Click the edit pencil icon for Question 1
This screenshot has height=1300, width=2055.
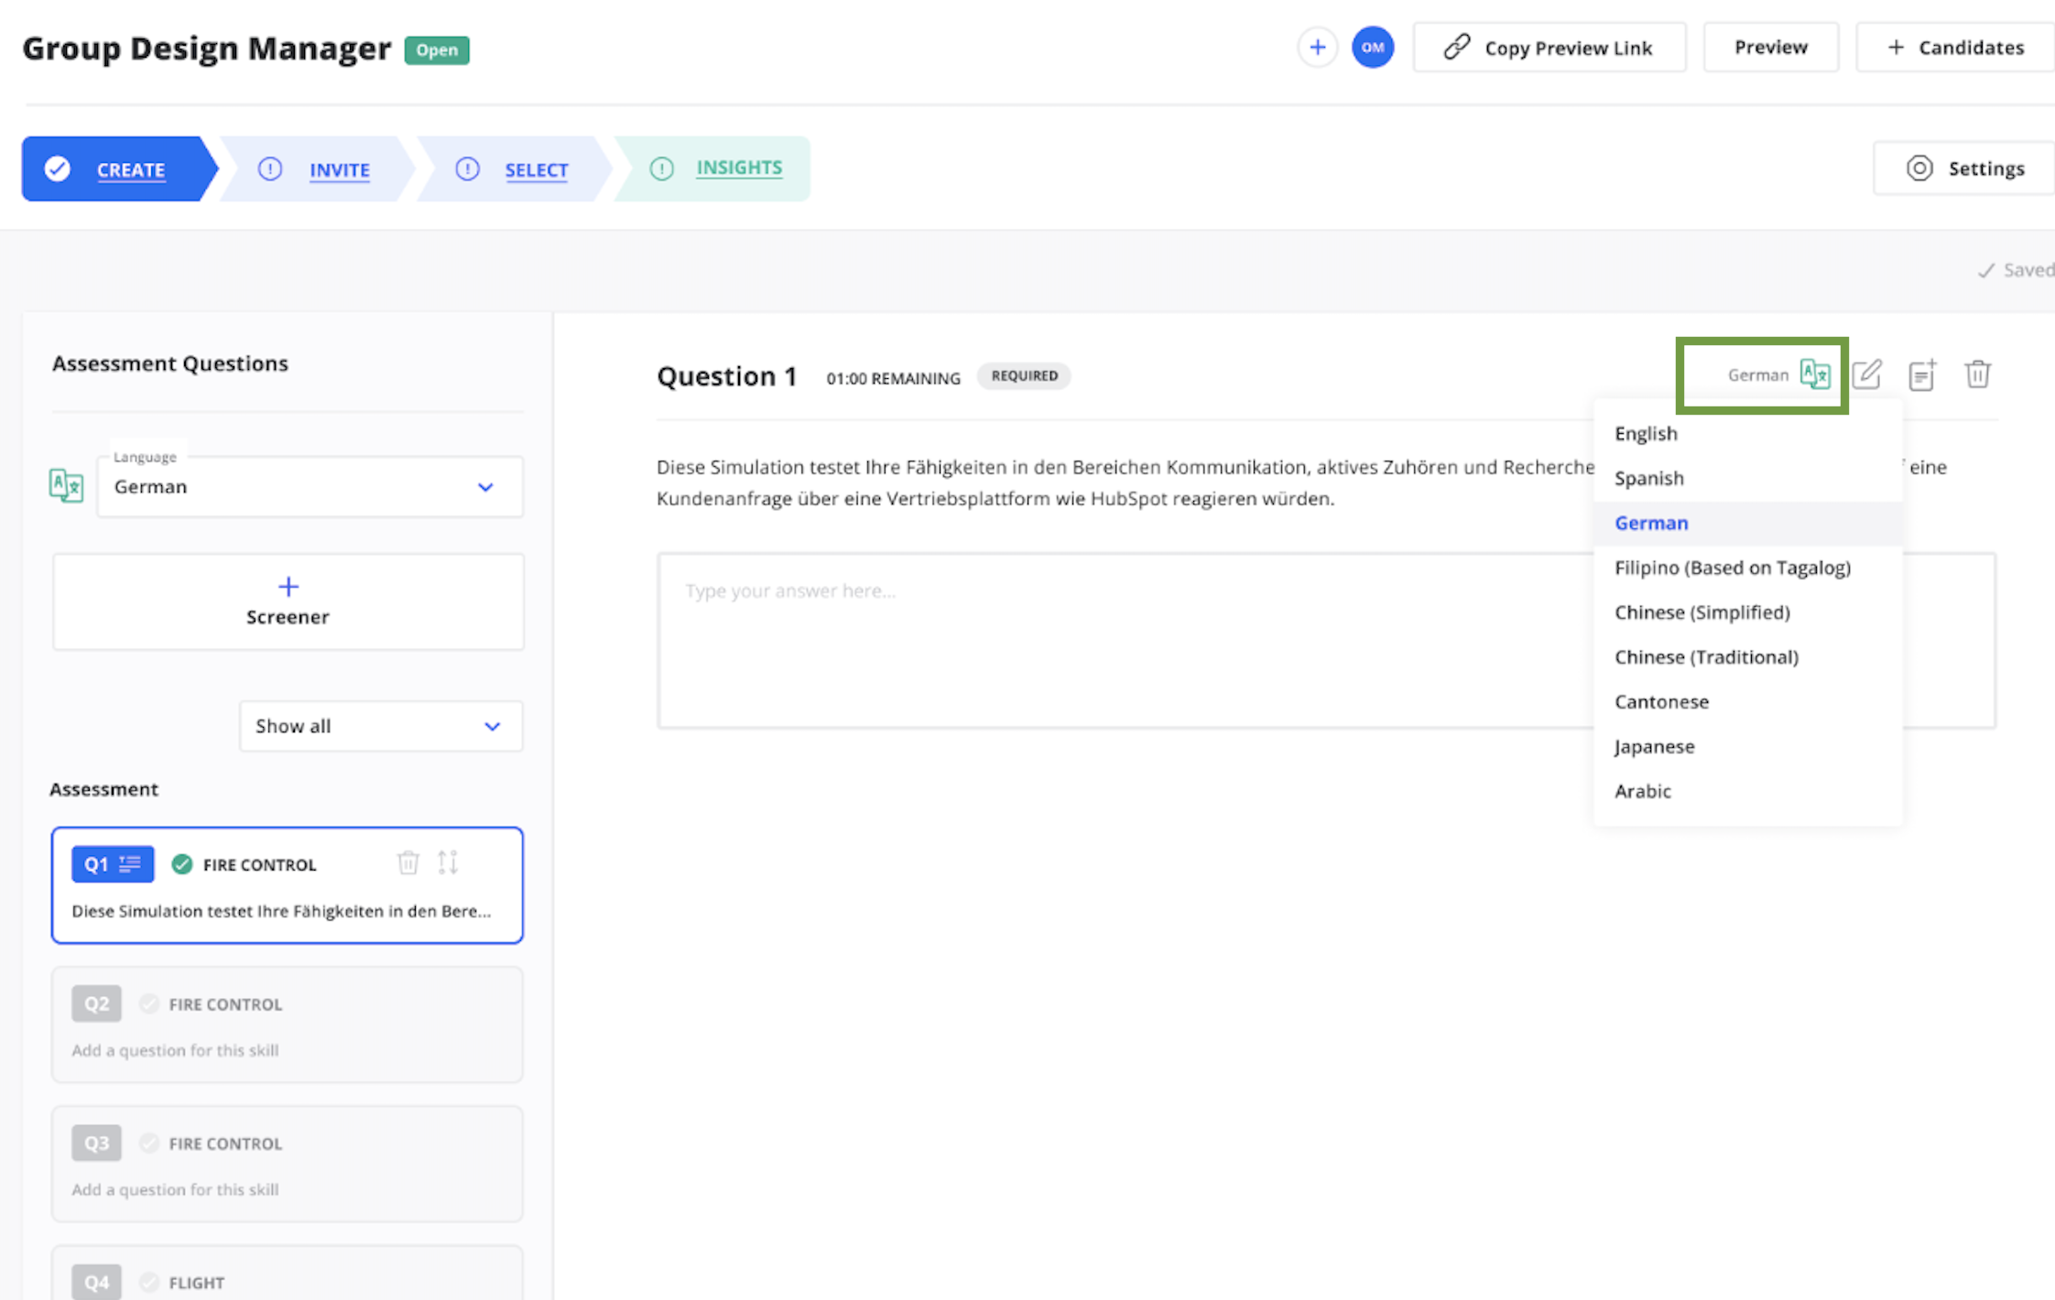1866,374
